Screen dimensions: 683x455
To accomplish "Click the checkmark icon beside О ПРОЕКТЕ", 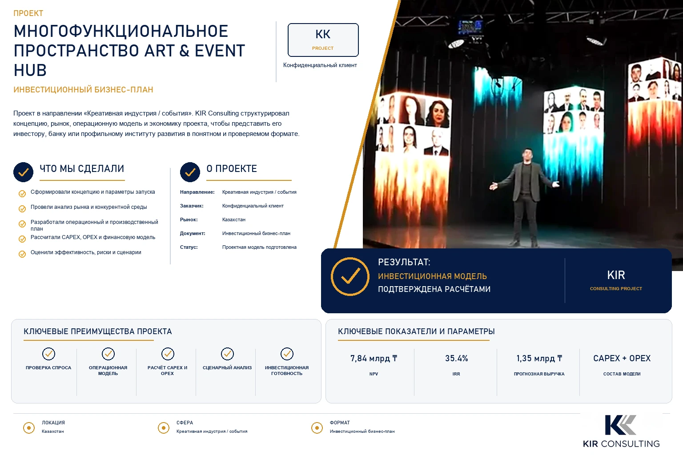I will [x=190, y=172].
